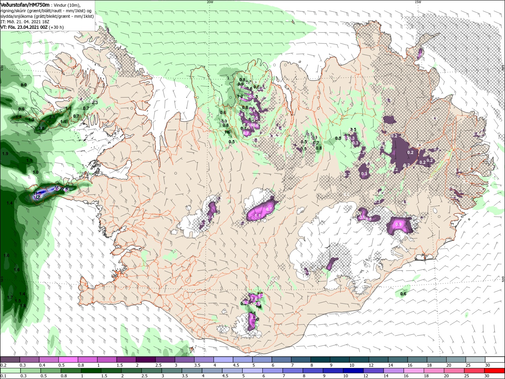Click the '0.1' label in lower legend row

(x=4, y=376)
